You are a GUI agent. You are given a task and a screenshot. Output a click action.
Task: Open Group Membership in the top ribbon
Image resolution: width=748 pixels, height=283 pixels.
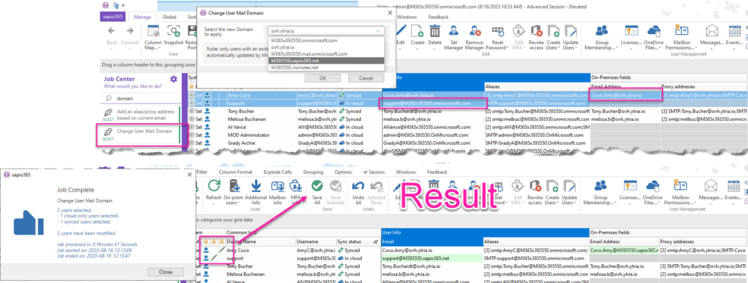(x=602, y=38)
